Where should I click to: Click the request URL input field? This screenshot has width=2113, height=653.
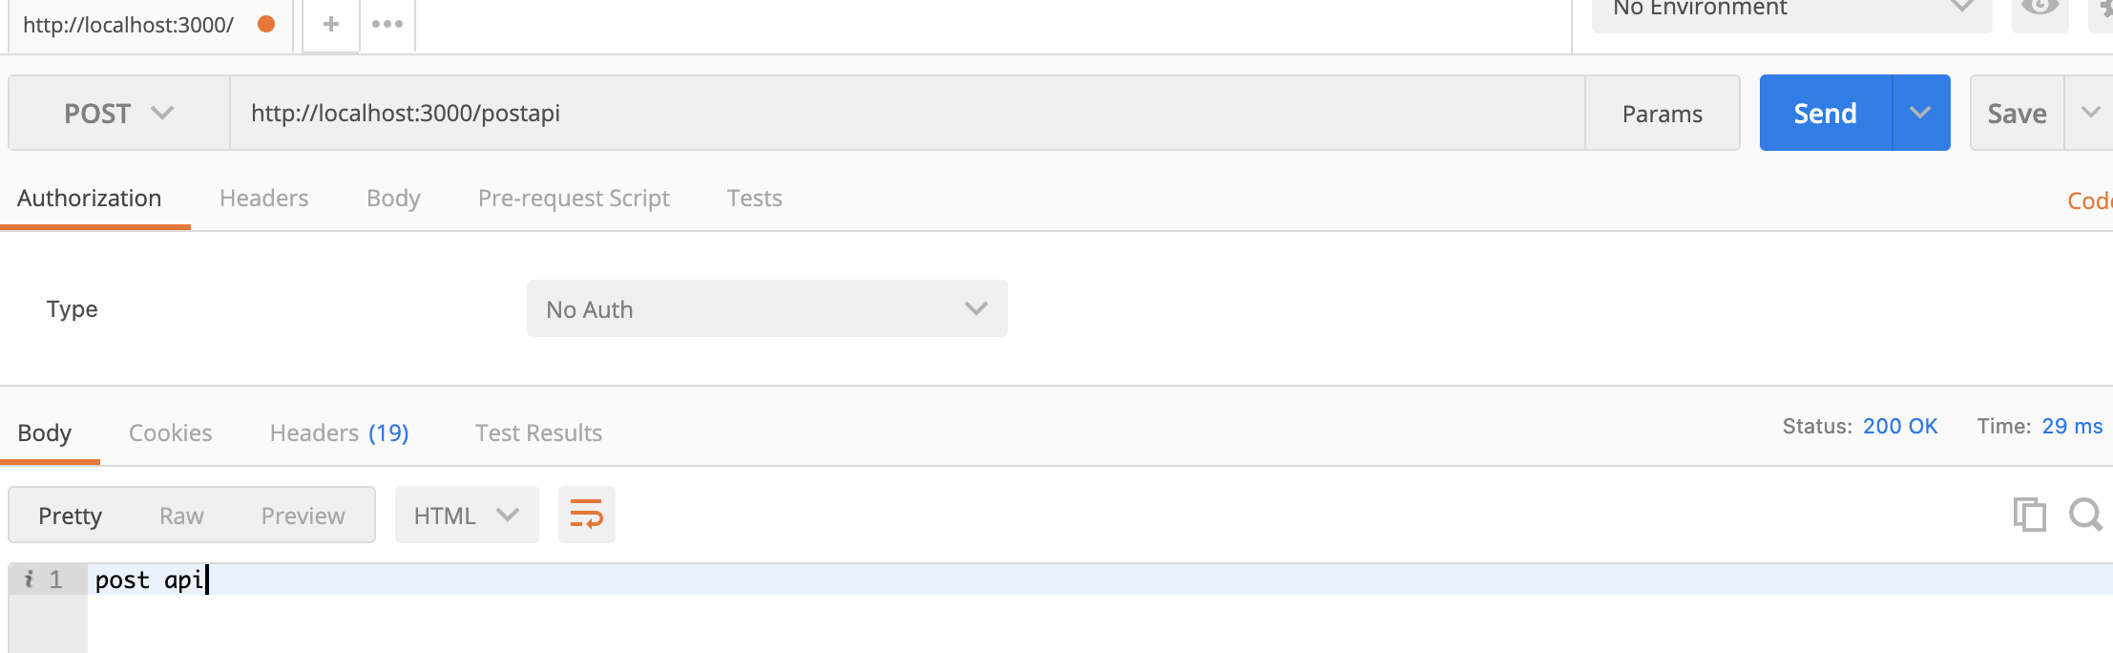(x=907, y=113)
